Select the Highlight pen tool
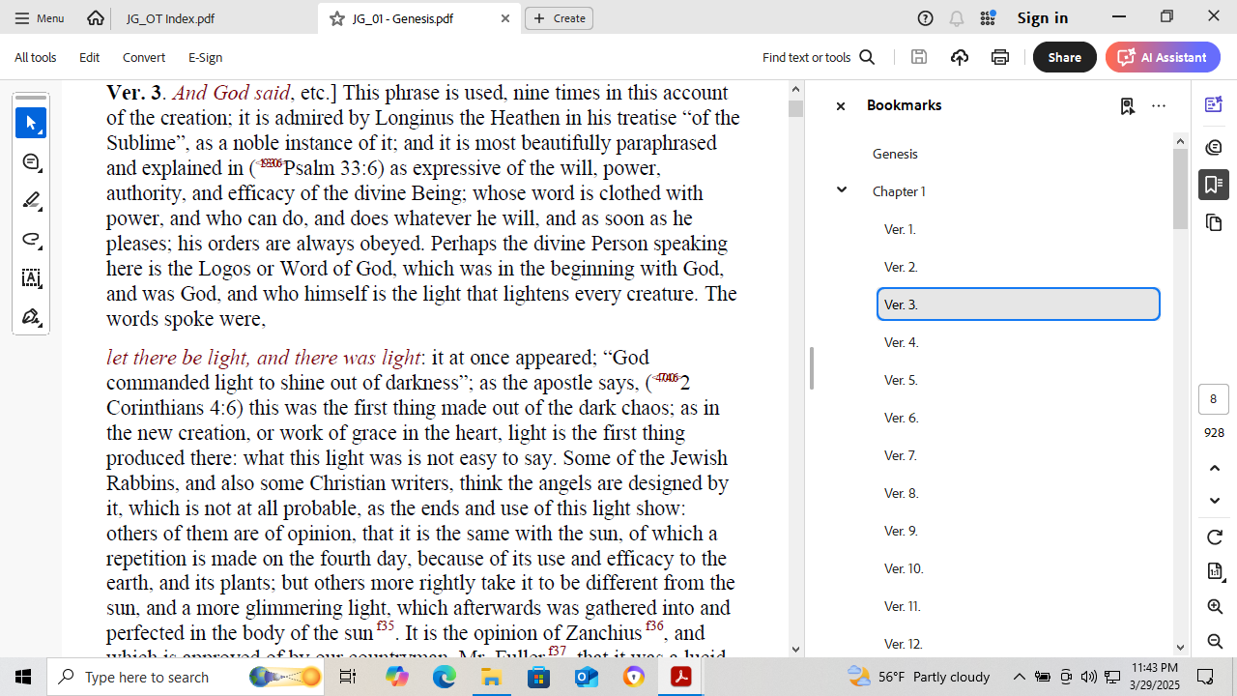1237x696 pixels. tap(31, 201)
